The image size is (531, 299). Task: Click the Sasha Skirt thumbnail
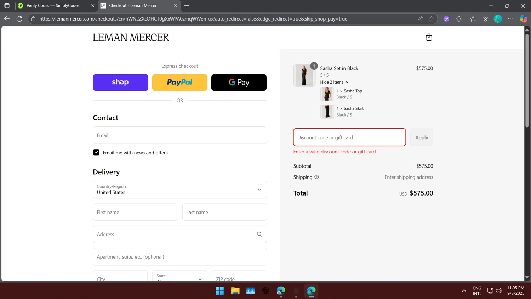pyautogui.click(x=327, y=112)
